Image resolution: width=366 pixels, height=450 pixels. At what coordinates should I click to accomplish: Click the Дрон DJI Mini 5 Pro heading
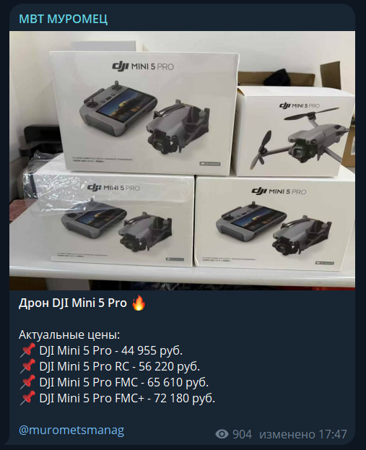click(x=73, y=303)
